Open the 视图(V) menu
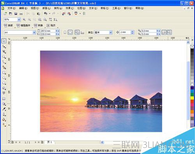195x154 pixels. point(35,8)
